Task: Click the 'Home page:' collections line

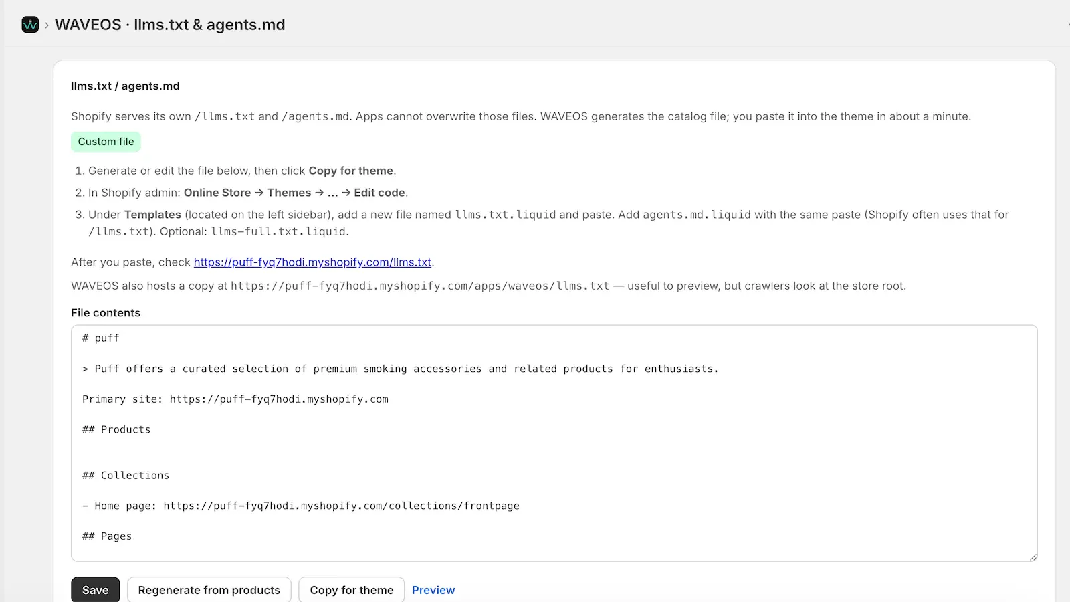Action: [301, 506]
